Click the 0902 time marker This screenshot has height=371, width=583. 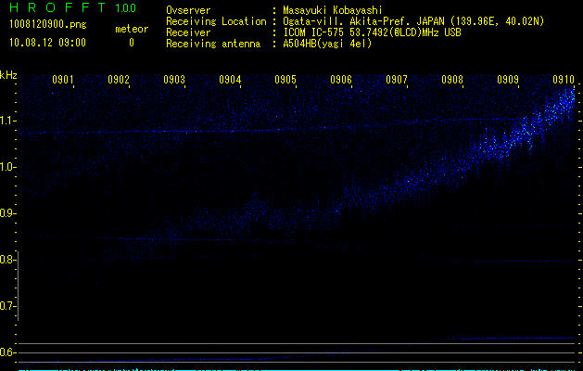point(119,80)
